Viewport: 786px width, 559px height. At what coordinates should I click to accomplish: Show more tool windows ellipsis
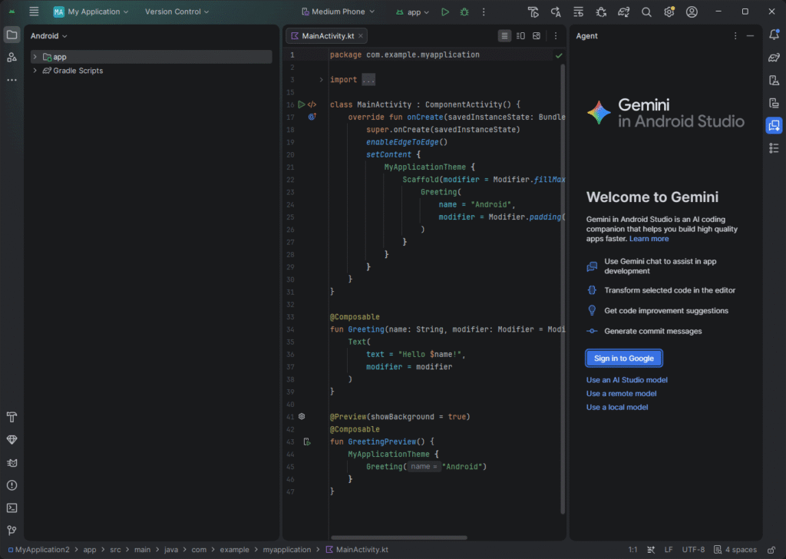point(12,80)
